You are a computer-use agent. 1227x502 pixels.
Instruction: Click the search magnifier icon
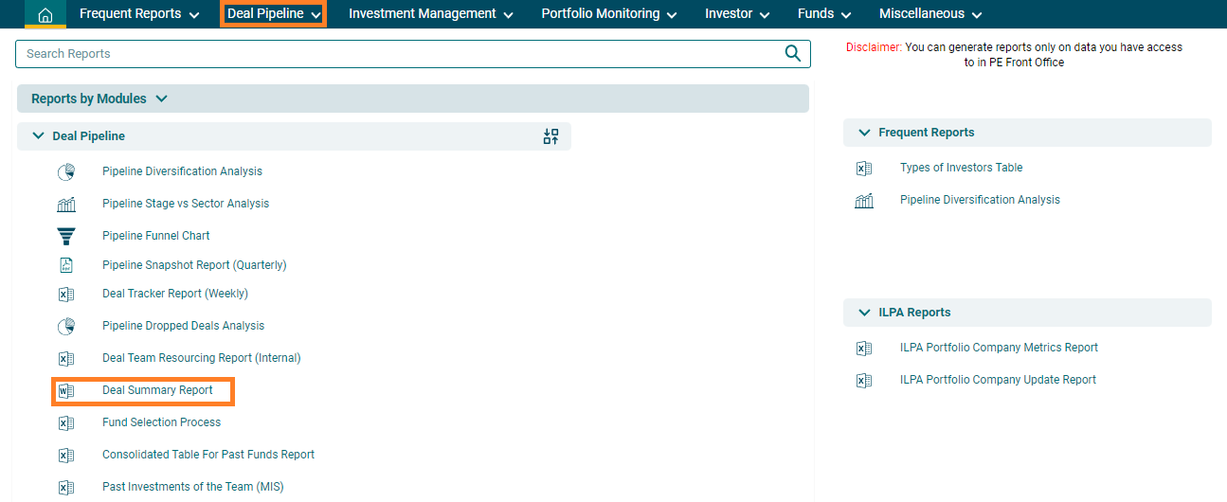(x=793, y=54)
